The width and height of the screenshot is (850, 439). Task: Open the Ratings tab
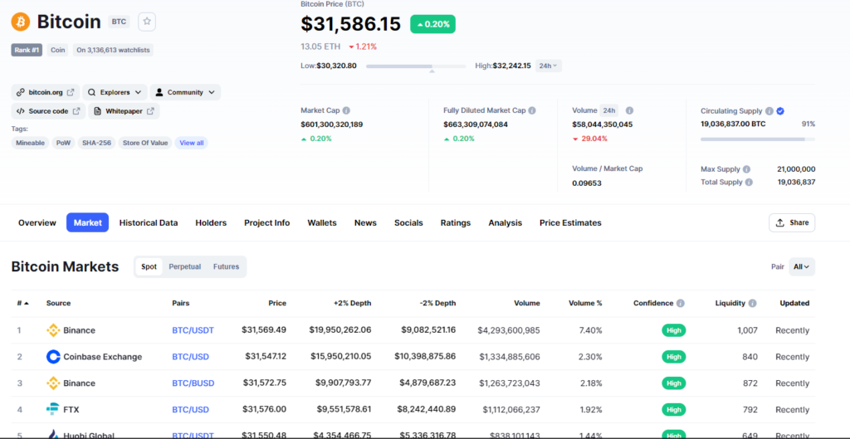(x=456, y=222)
